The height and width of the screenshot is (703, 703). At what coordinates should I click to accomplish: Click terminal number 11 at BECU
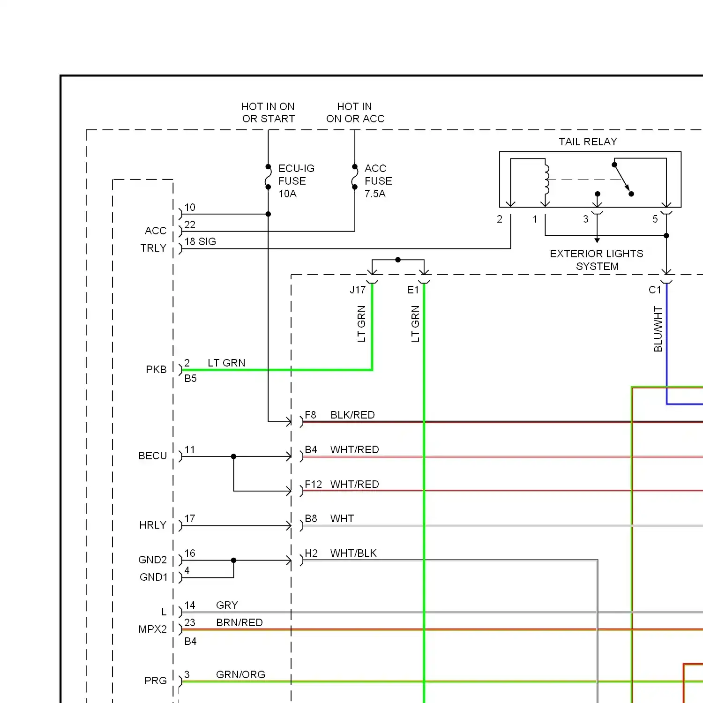(190, 450)
